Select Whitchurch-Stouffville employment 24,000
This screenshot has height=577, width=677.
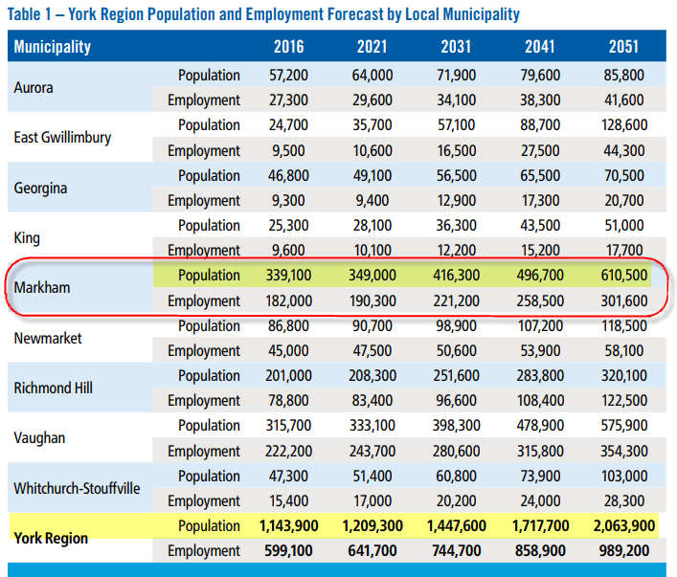tap(540, 501)
